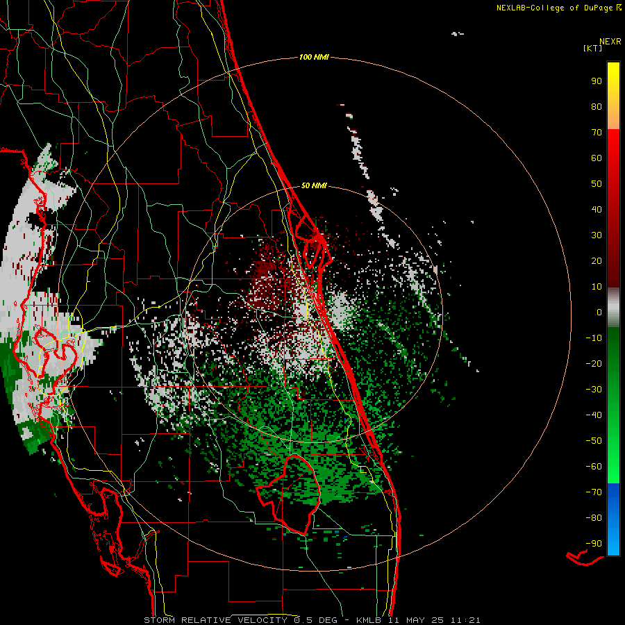The image size is (625, 625).
Task: Click the -20 knot scale value
Action: tap(594, 364)
